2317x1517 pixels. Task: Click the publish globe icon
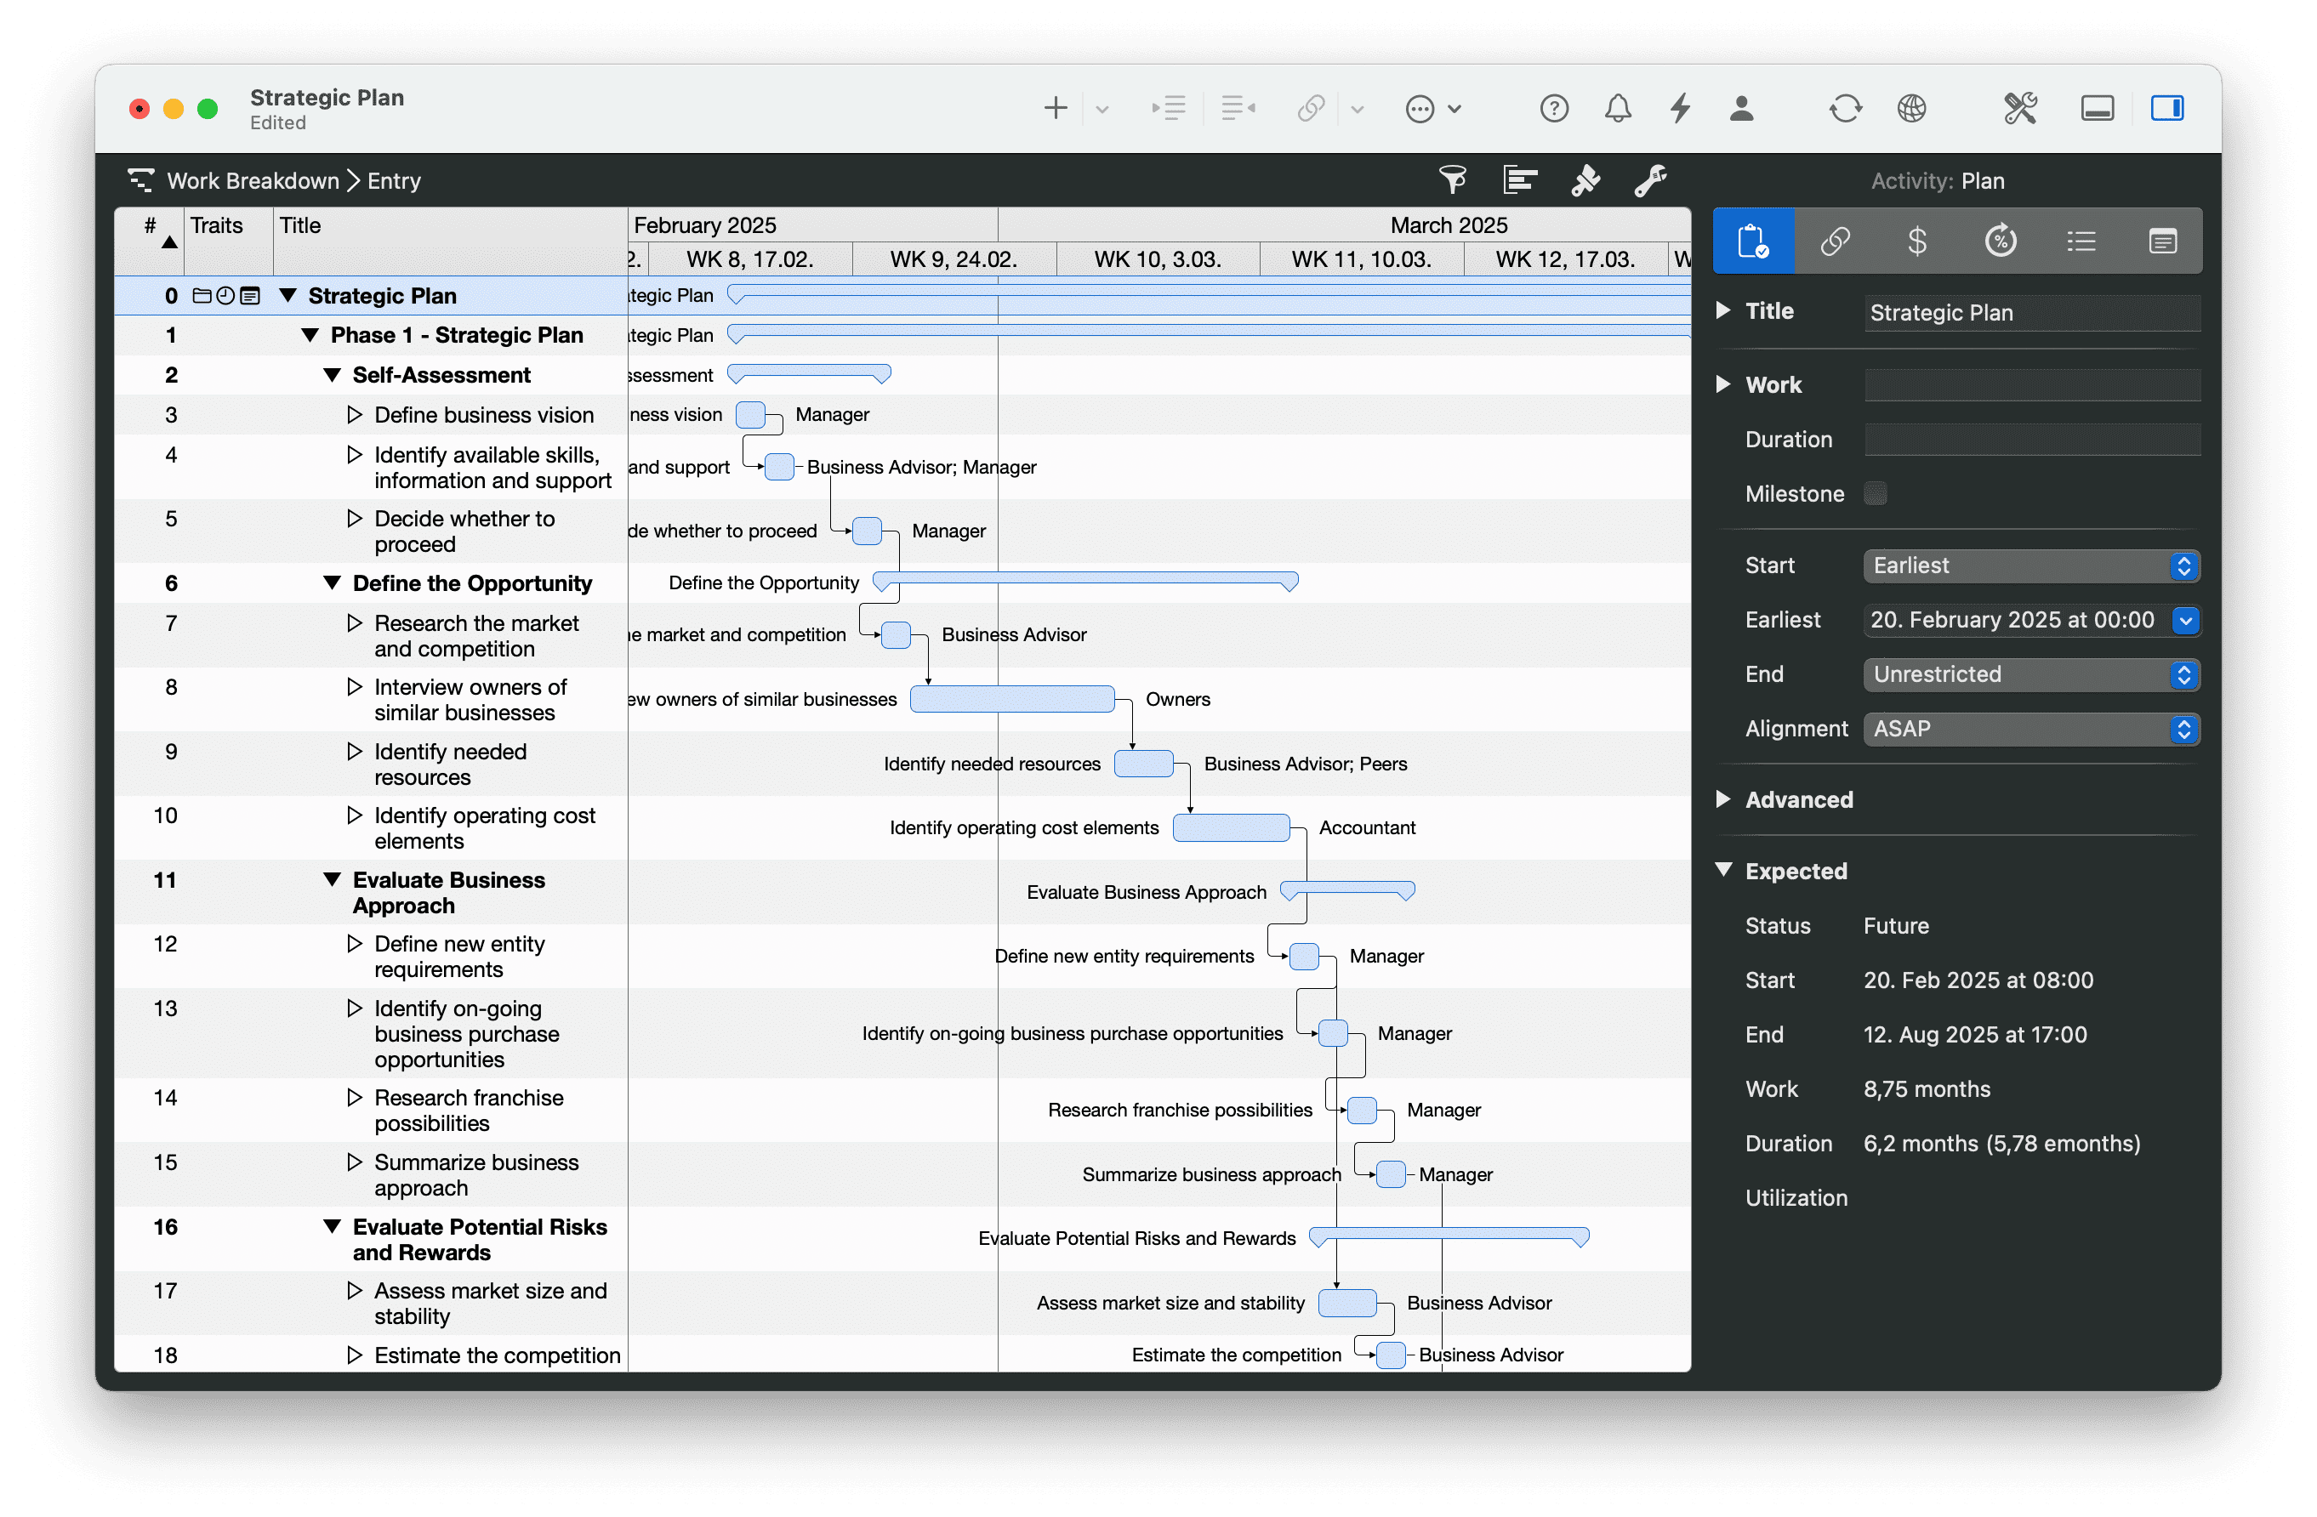click(x=1911, y=108)
